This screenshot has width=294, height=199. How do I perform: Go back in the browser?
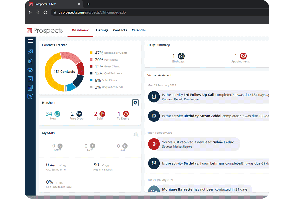coord(30,12)
